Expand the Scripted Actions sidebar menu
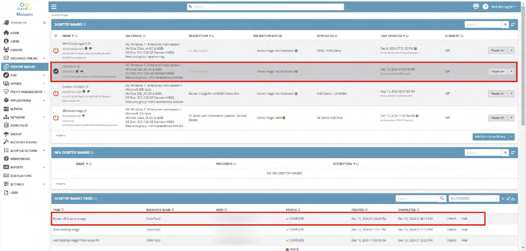Image resolution: width=526 pixels, height=251 pixels. coord(44,150)
